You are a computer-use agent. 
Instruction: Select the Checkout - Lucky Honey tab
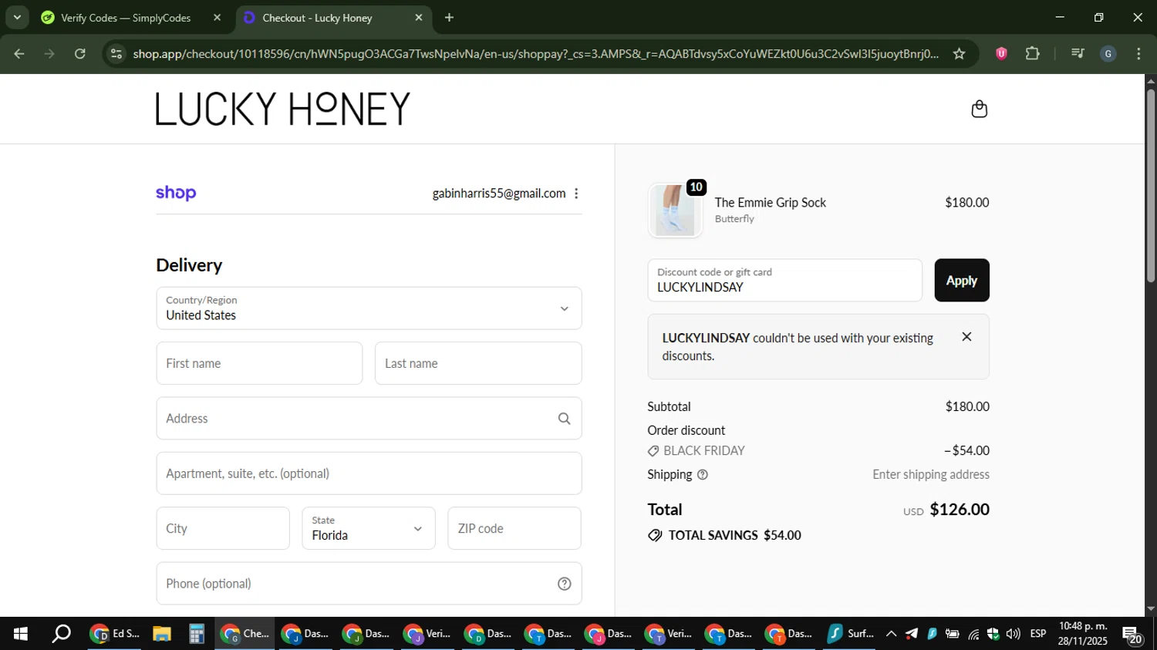pyautogui.click(x=317, y=18)
